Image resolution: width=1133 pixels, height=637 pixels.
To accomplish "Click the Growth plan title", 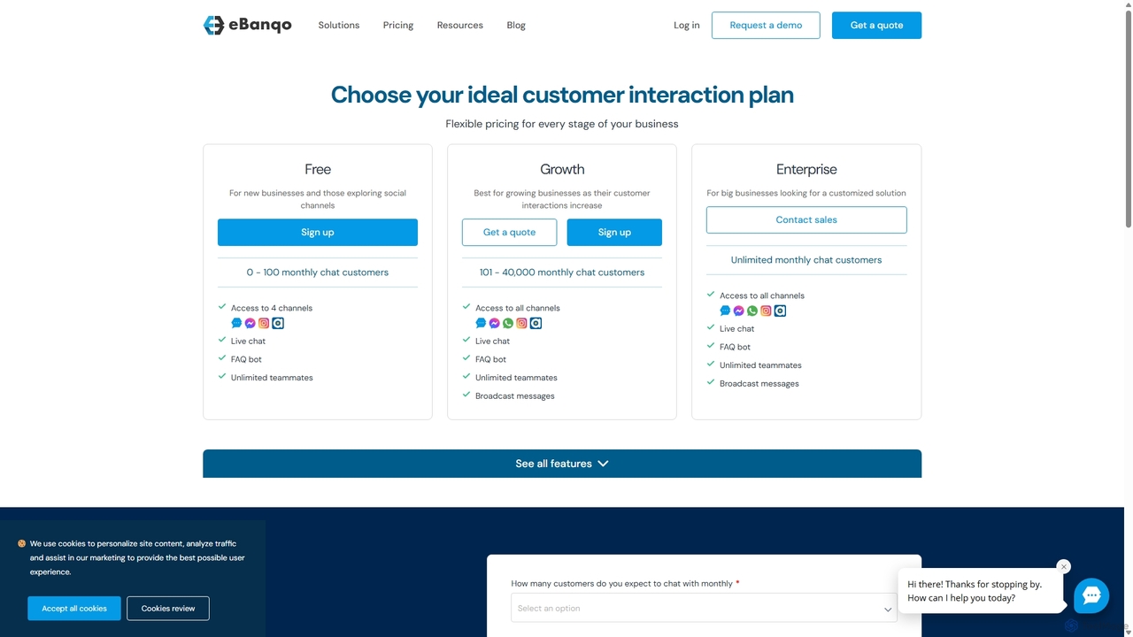I will tap(562, 169).
